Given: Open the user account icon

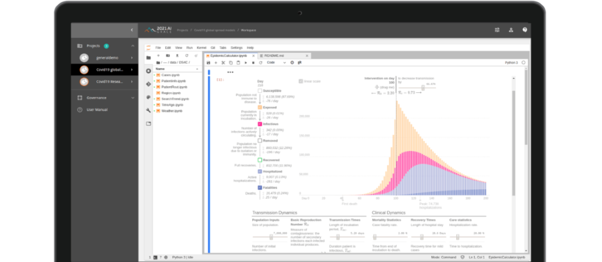Looking at the screenshot, I should coord(511,30).
